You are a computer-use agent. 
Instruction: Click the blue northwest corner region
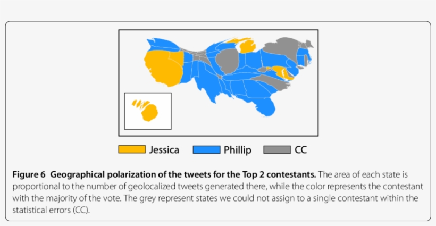pyautogui.click(x=162, y=44)
